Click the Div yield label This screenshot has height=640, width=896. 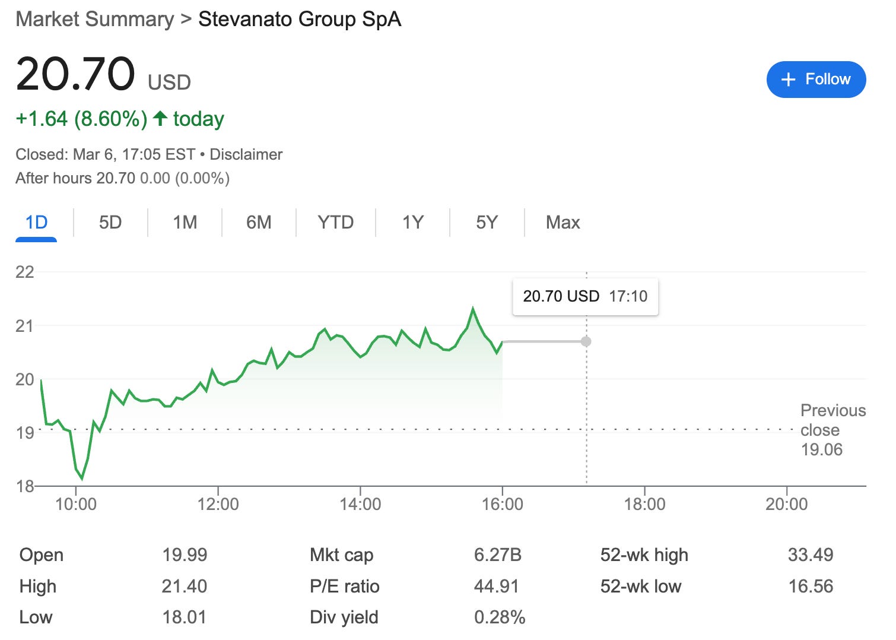pyautogui.click(x=344, y=617)
